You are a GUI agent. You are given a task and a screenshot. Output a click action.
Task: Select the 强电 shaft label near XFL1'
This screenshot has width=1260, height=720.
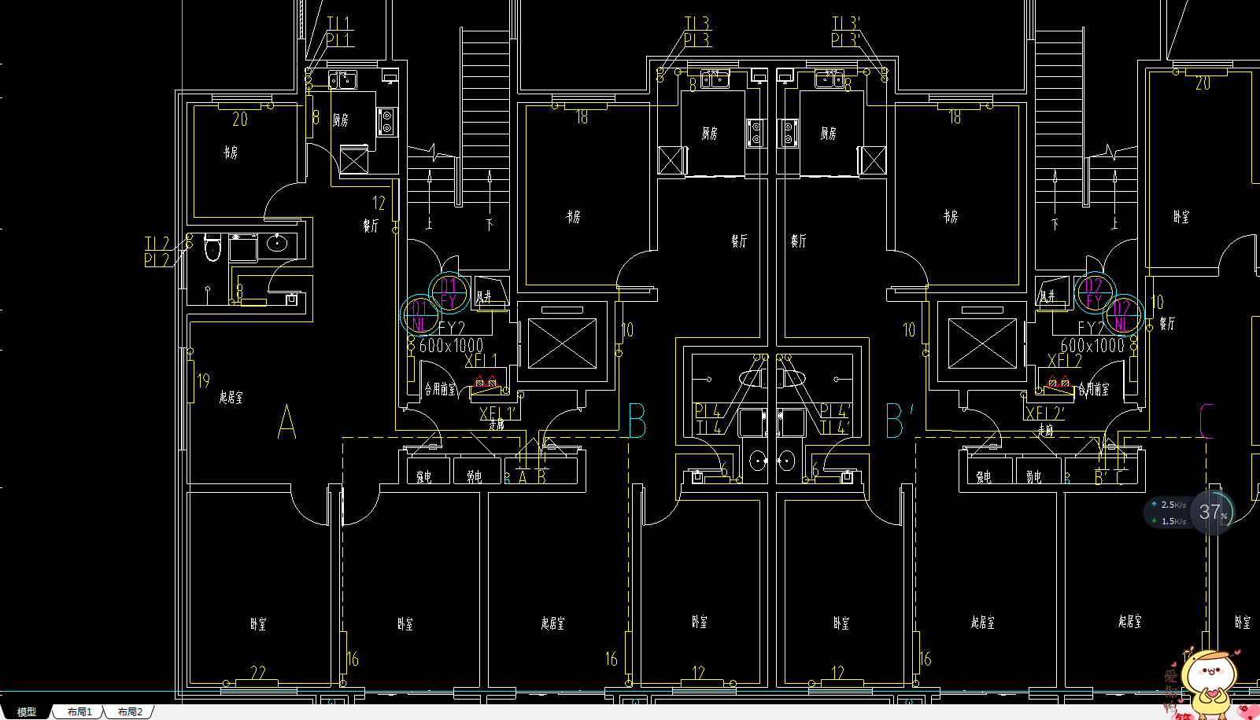(423, 476)
